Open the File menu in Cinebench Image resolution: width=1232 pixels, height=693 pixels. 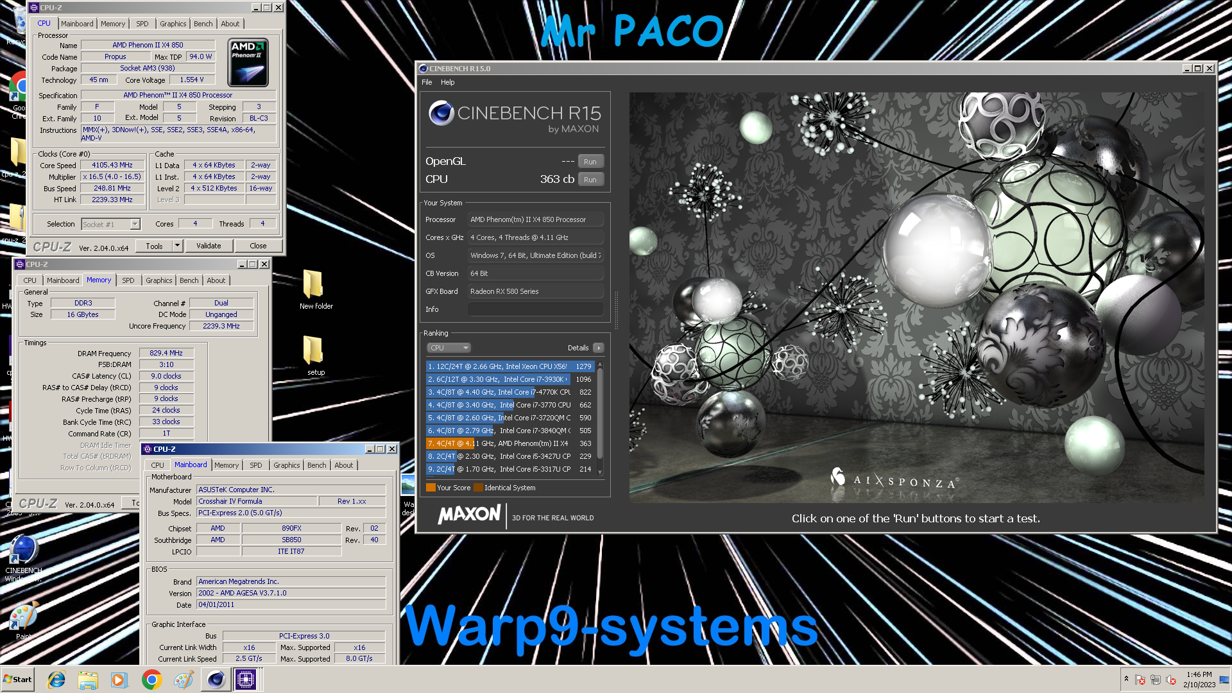427,82
